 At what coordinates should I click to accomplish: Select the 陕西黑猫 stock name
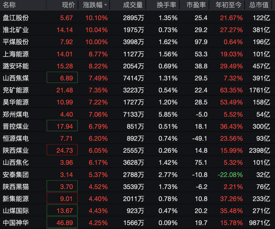[15, 186]
